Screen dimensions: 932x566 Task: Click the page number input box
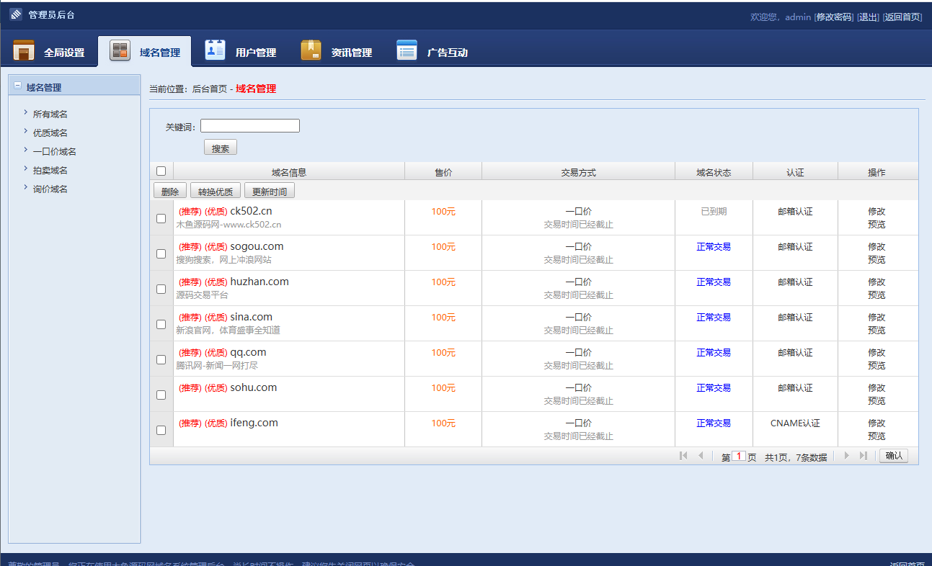coord(739,456)
